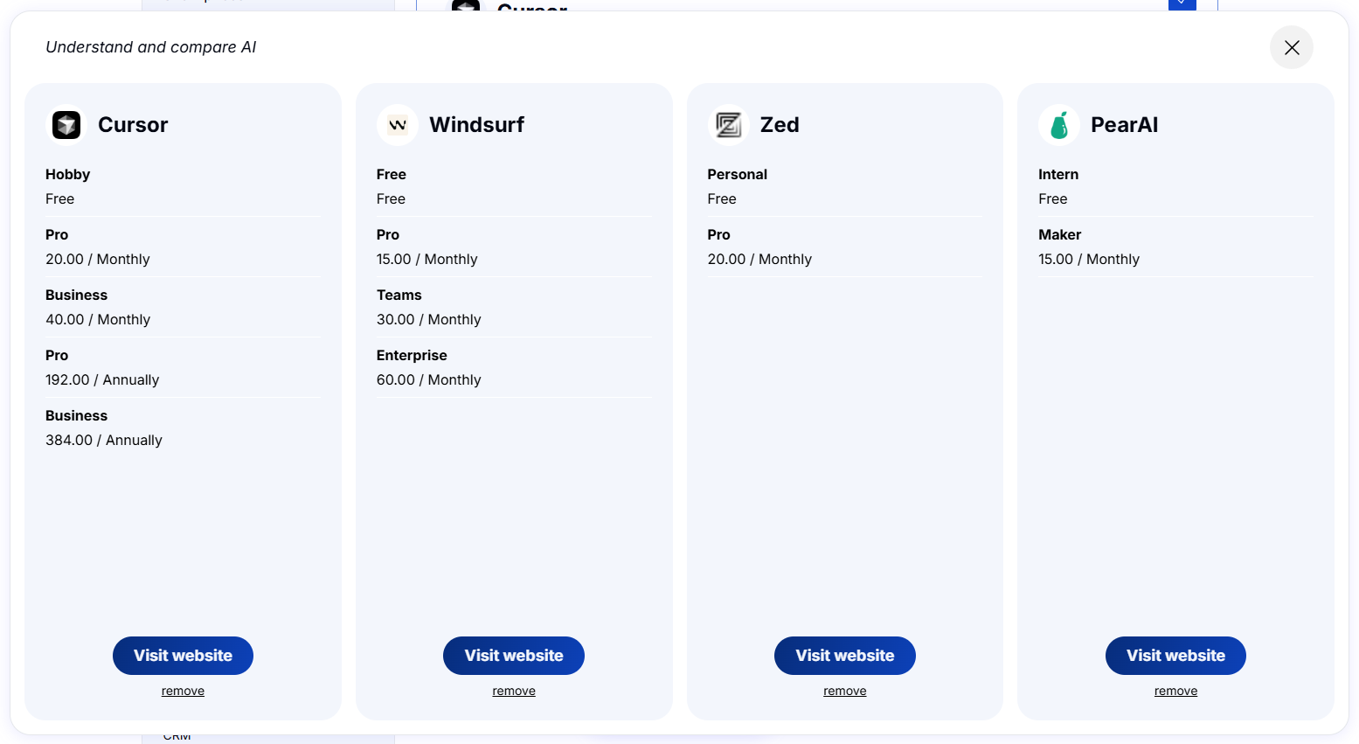
Task: Visit website for Windsurf
Action: click(x=513, y=655)
